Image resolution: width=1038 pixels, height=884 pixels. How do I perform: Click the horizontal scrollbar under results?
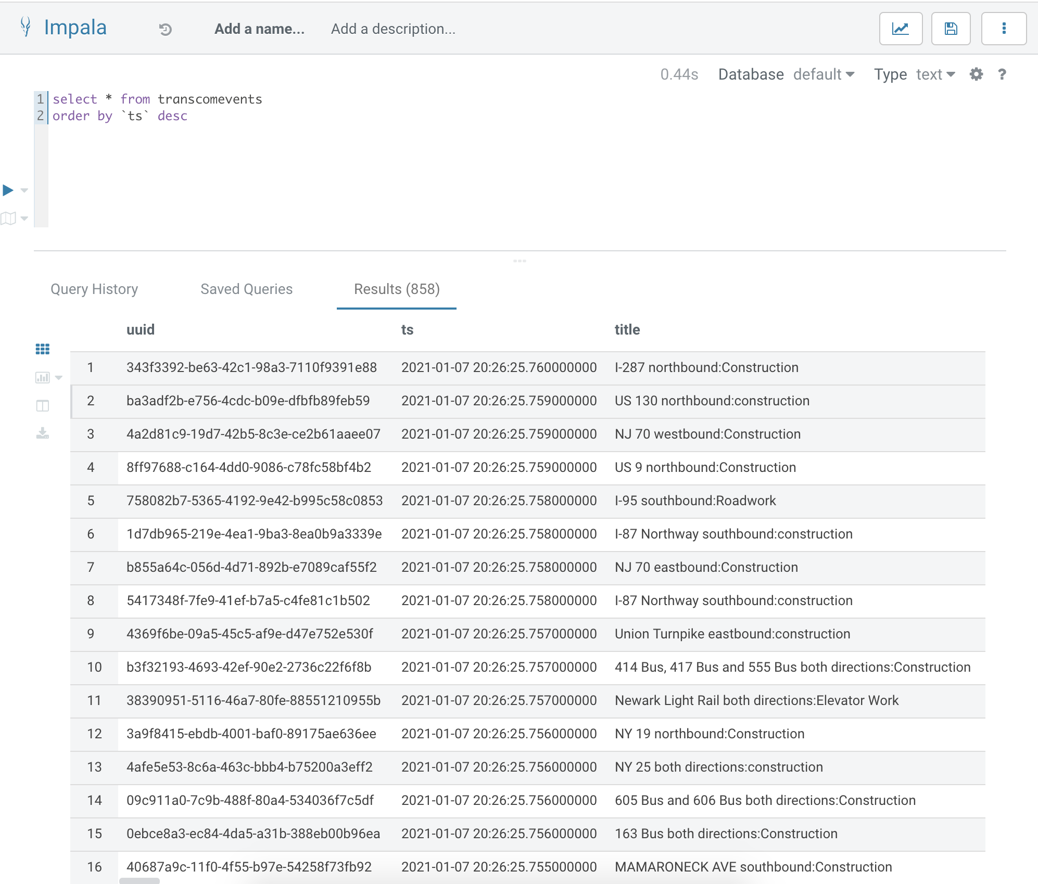pos(140,881)
